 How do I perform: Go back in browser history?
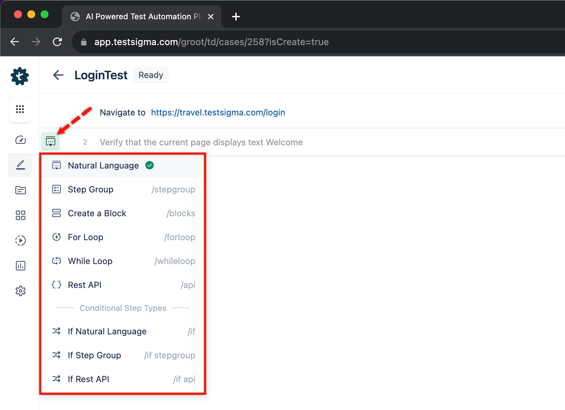click(x=15, y=42)
